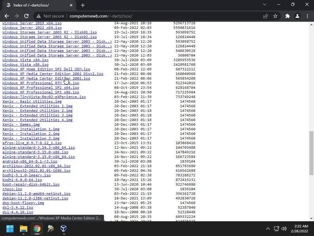Viewport: 314px width, 236px height.
Task: Open Windows XP Media Center Edition 2002 Disc2.iso
Action: coord(53,74)
